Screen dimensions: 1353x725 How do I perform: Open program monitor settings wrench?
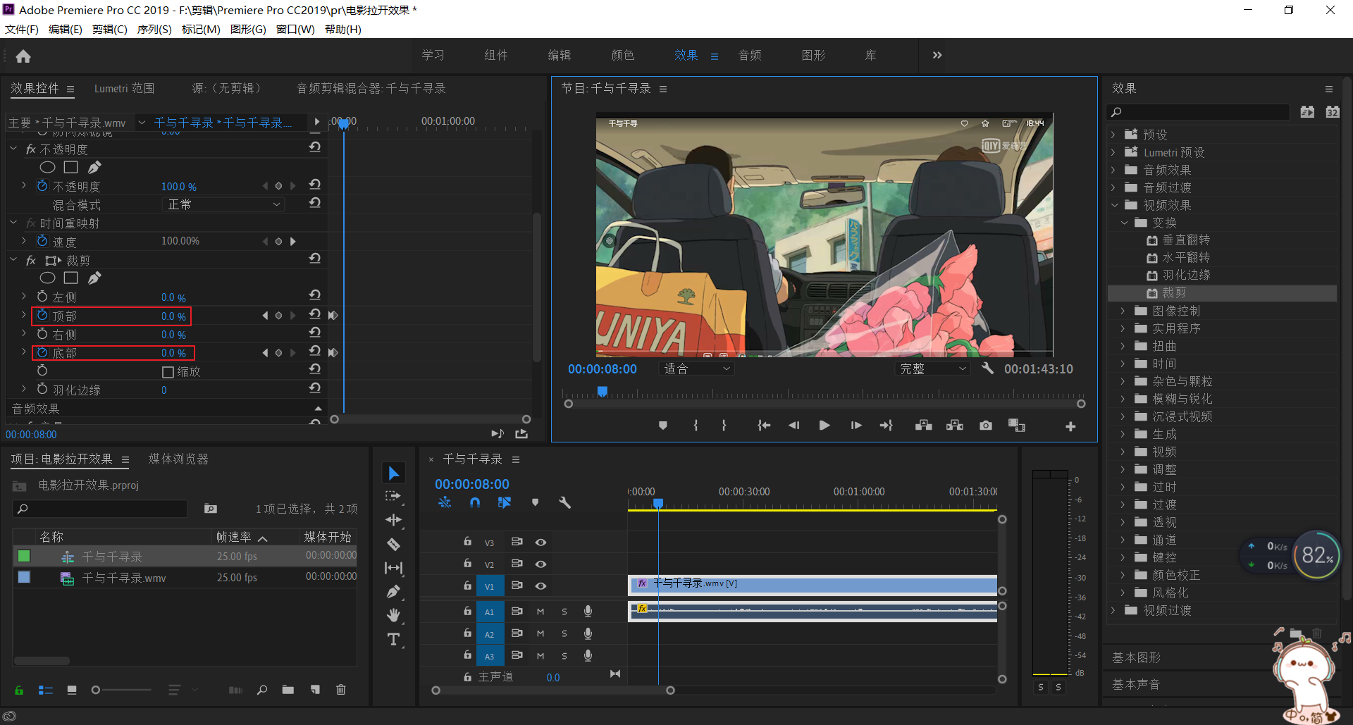pos(987,368)
